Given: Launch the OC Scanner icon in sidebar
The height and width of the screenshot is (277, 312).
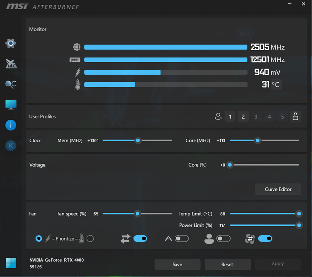Looking at the screenshot, I should (x=11, y=84).
